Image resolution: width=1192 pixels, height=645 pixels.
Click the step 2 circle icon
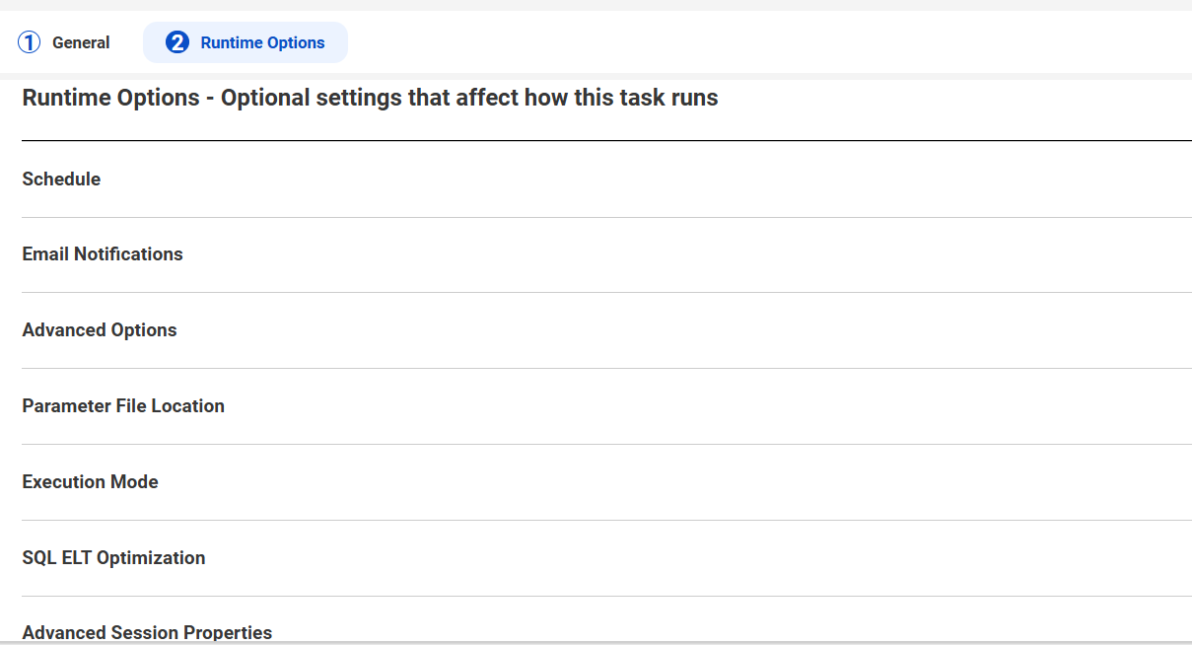coord(177,42)
